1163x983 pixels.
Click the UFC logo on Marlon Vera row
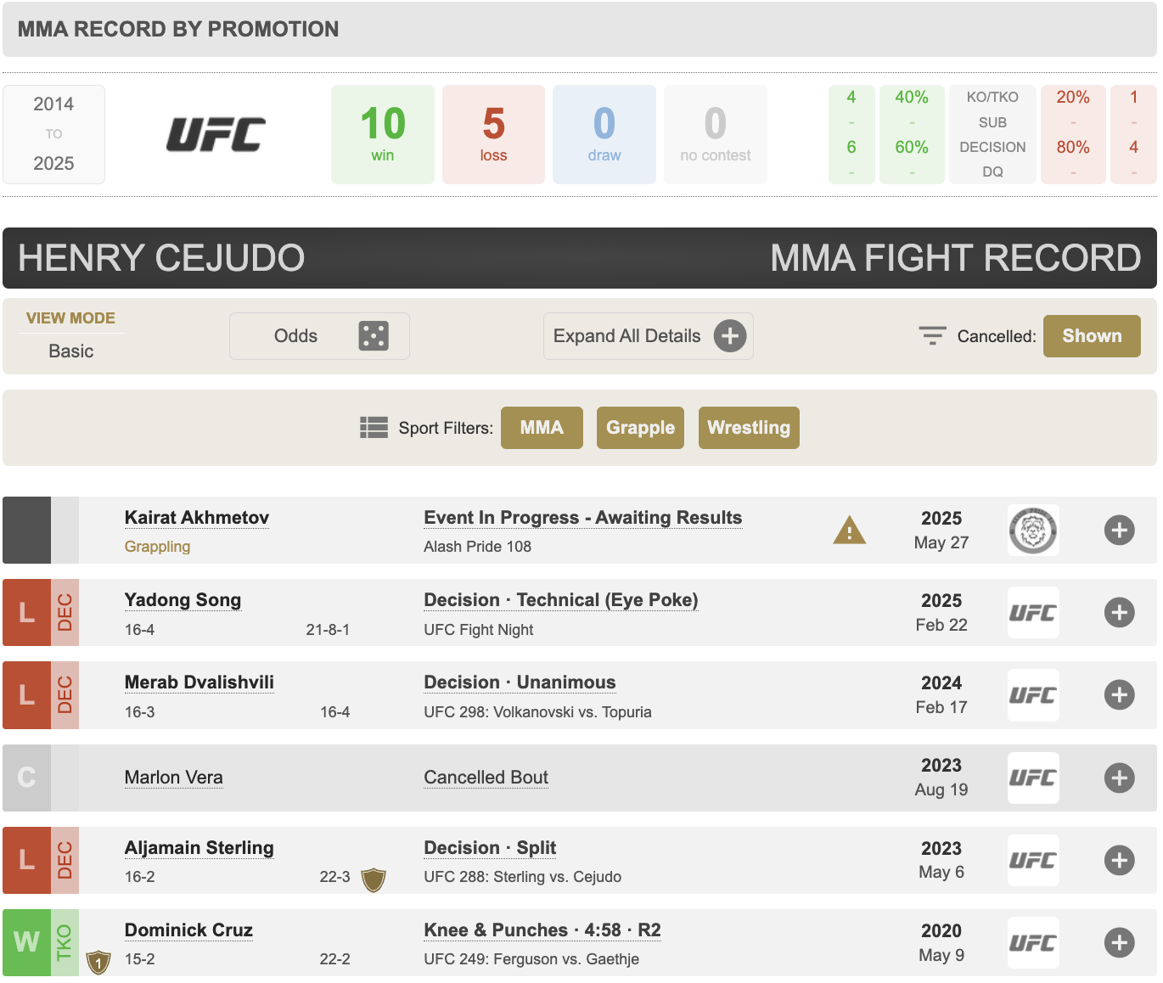[x=1033, y=778]
